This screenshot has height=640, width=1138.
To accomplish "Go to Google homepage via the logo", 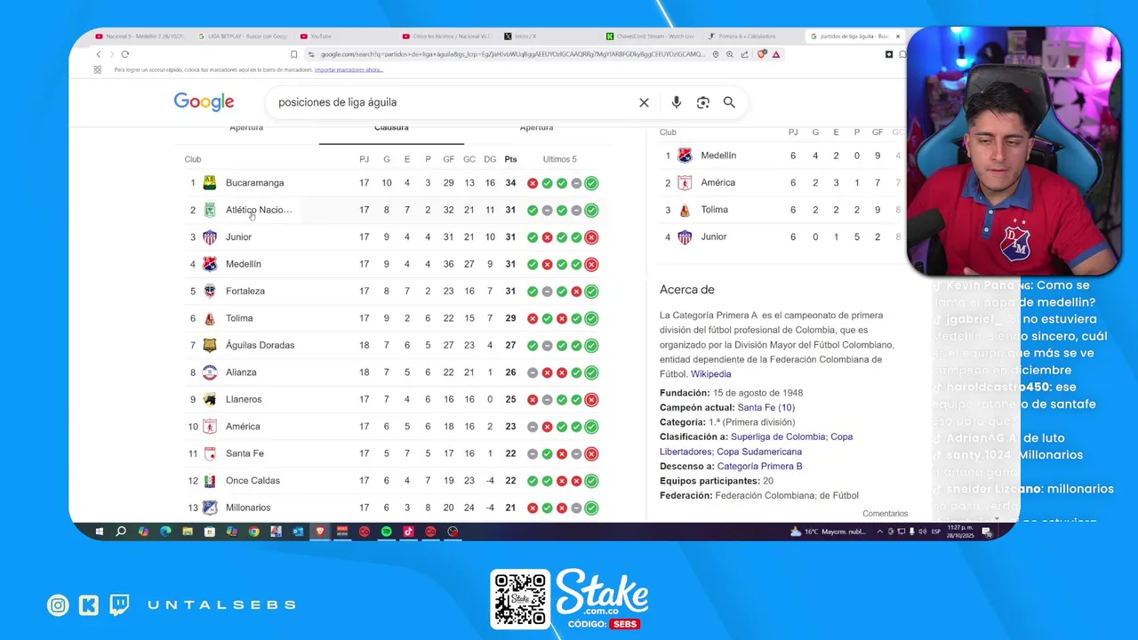I will click(204, 101).
